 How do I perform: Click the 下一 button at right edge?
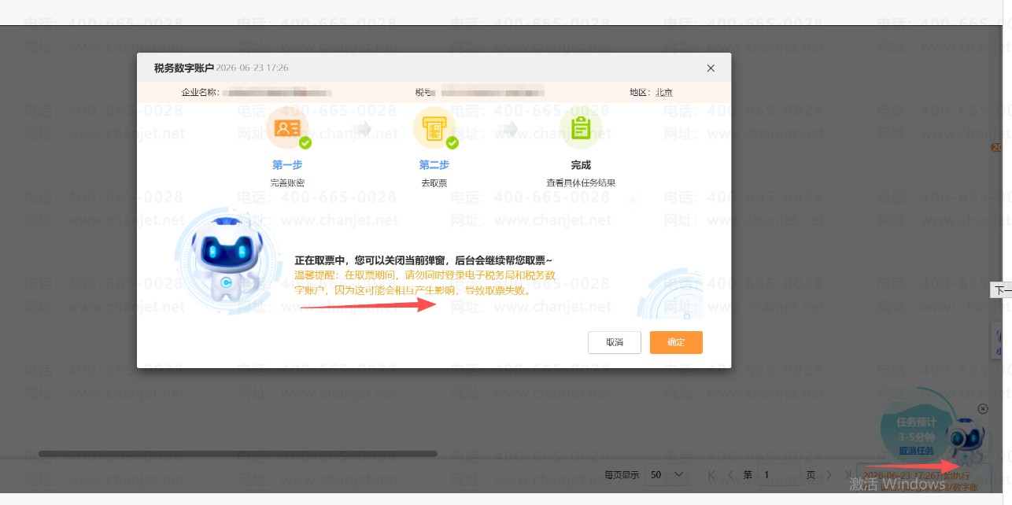(x=1001, y=290)
